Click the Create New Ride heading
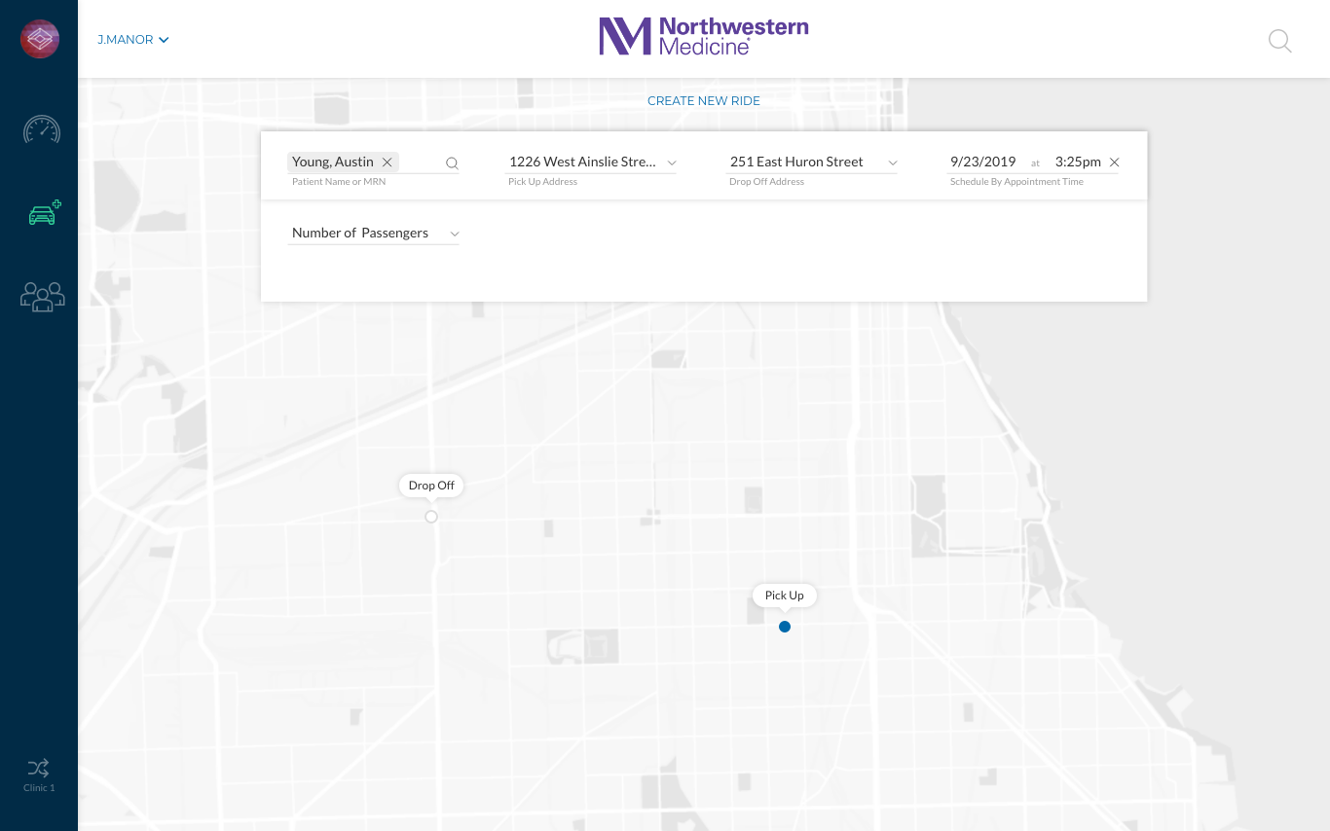1330x831 pixels. [x=703, y=101]
